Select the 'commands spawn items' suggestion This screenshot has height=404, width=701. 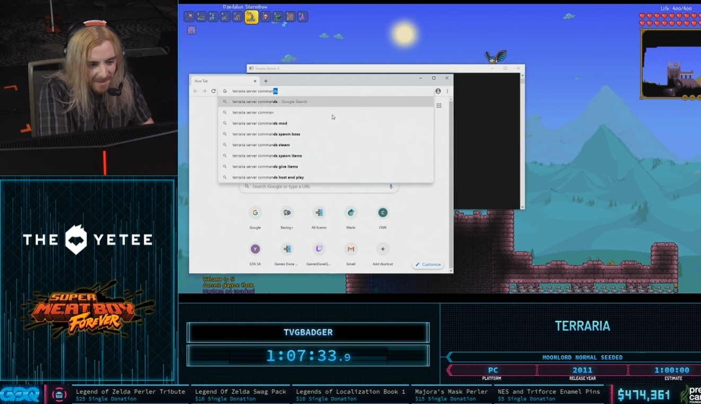tap(326, 156)
